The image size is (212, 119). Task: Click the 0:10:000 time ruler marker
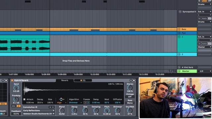(95, 74)
